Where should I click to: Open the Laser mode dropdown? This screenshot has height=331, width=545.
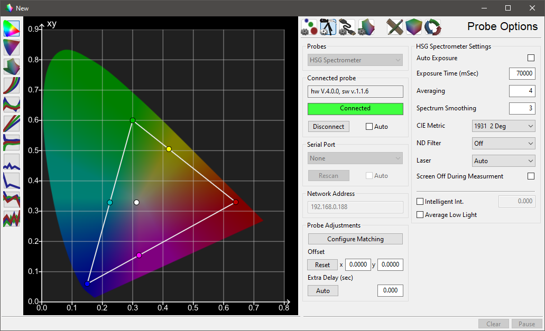503,160
